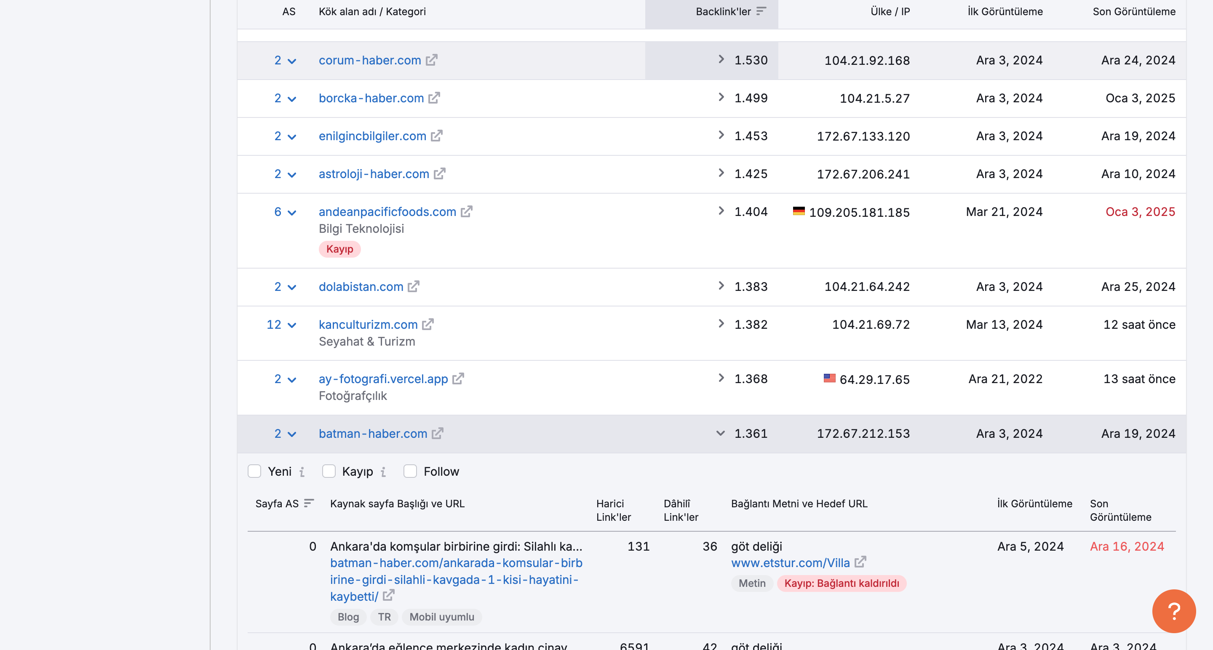1213x650 pixels.
Task: Expand backlinks chevron for andeanpacificfoods.com row
Action: 721,210
